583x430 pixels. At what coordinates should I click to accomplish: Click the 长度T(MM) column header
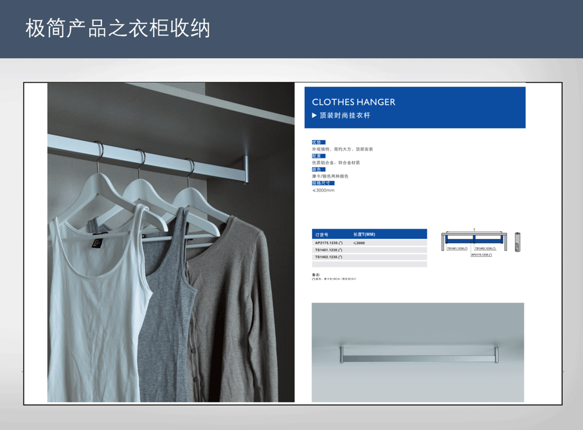364,234
